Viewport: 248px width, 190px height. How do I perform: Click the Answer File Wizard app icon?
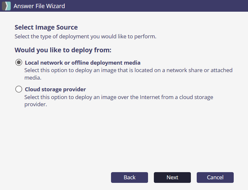point(6,6)
